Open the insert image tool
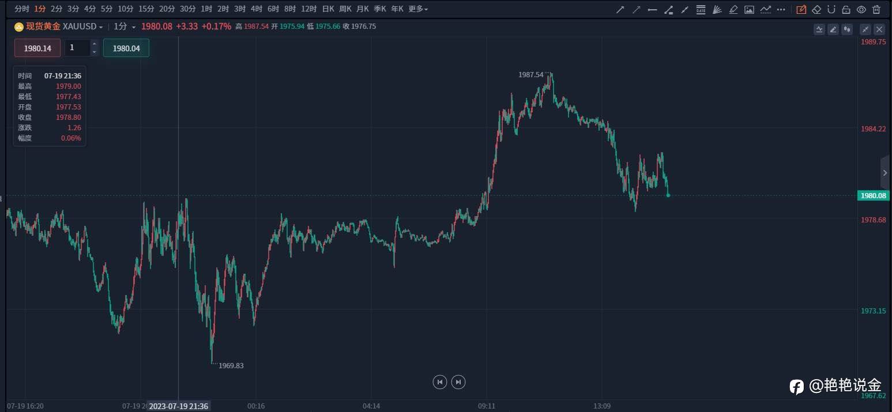 point(749,9)
